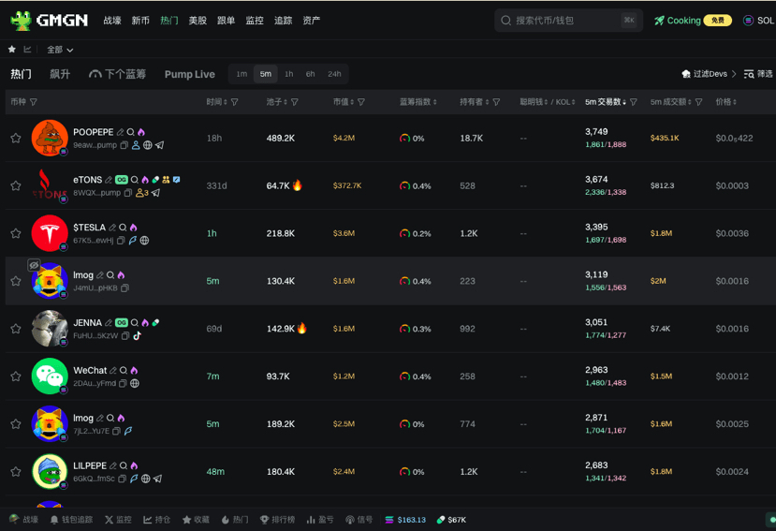Favorite the JENNA token star

tap(16, 329)
